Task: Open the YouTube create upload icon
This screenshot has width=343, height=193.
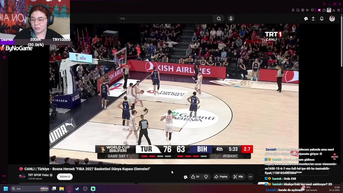Action: click(313, 18)
